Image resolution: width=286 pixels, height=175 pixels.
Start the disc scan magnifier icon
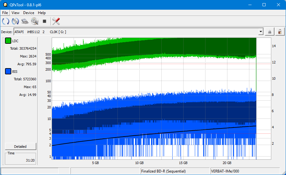34,21
